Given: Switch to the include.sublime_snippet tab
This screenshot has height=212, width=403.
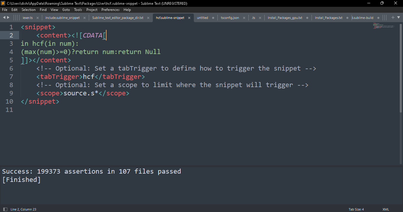Looking at the screenshot, I should point(63,18).
